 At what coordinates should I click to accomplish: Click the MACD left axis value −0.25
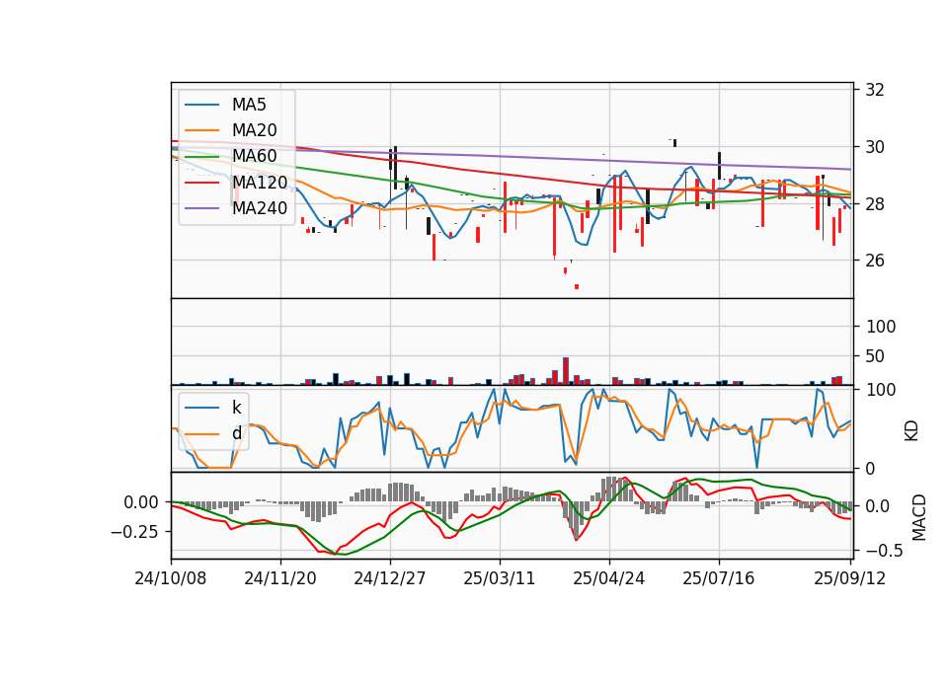coord(134,532)
